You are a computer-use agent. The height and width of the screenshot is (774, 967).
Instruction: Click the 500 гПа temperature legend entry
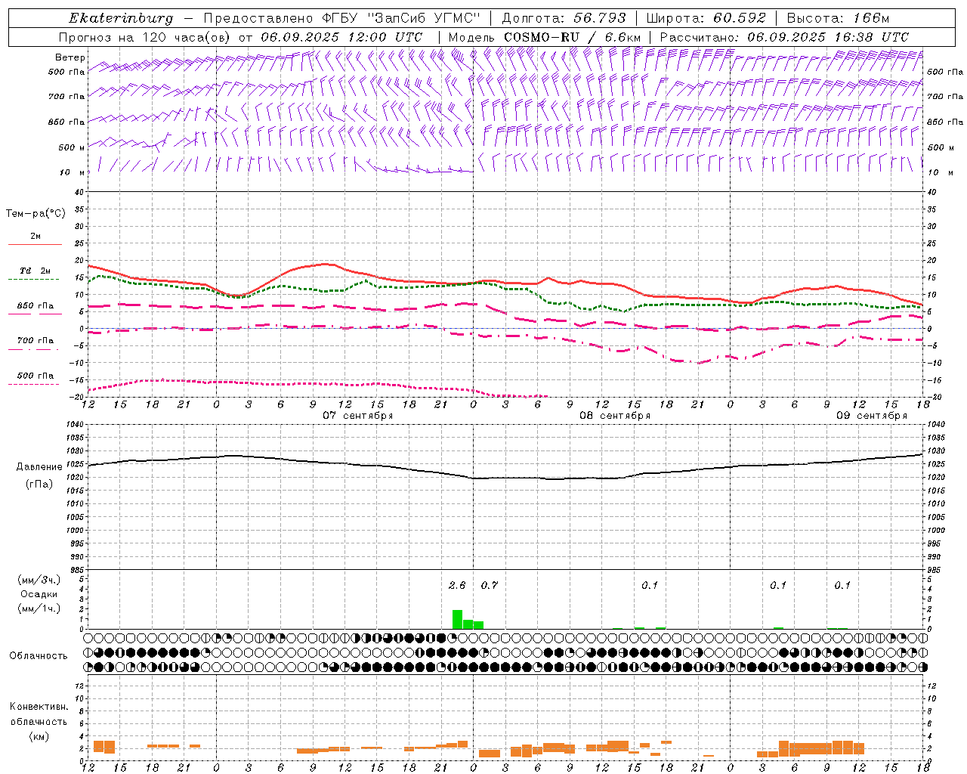coord(36,376)
